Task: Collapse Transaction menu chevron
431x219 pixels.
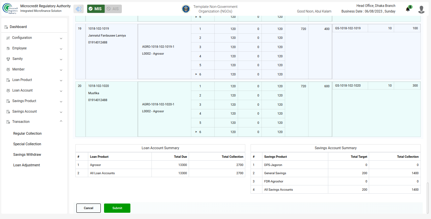Action: coord(61,122)
